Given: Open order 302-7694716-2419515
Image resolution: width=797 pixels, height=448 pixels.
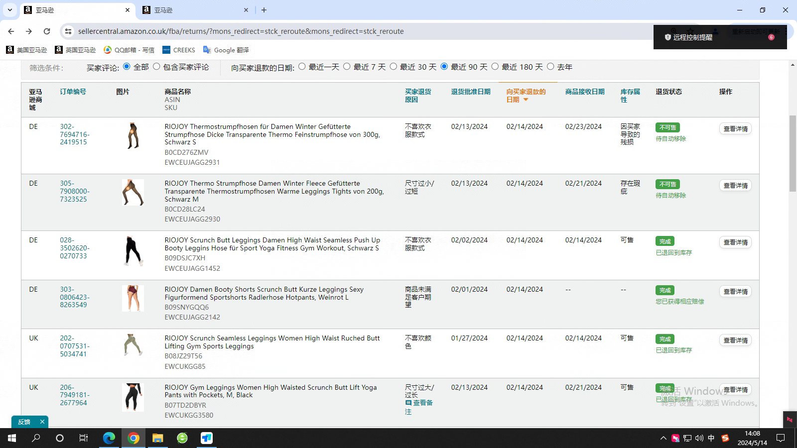Looking at the screenshot, I should point(75,134).
